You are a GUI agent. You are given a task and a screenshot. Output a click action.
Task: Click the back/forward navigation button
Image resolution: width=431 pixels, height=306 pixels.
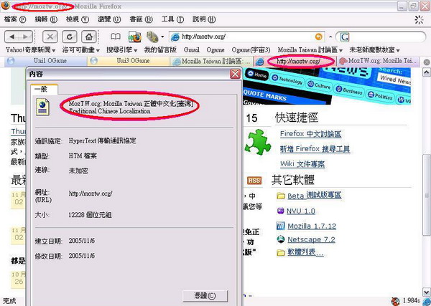click(19, 37)
